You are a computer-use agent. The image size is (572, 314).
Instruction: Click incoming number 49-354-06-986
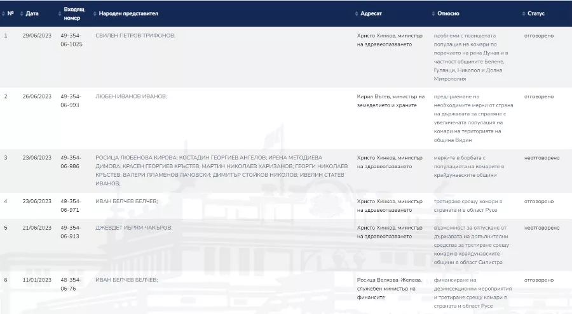71,162
